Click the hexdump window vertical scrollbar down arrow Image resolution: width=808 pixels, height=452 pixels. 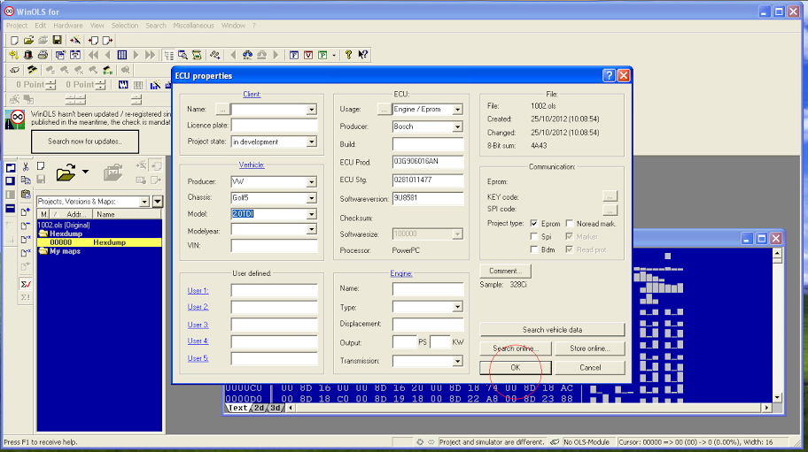pos(777,397)
